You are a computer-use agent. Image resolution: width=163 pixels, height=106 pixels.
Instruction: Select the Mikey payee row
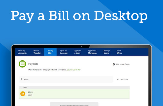[x=74, y=94]
